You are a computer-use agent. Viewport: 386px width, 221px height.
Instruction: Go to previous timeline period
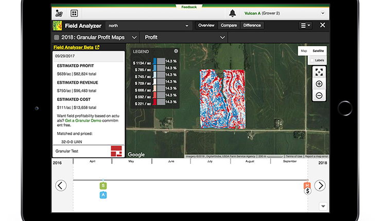click(61, 186)
